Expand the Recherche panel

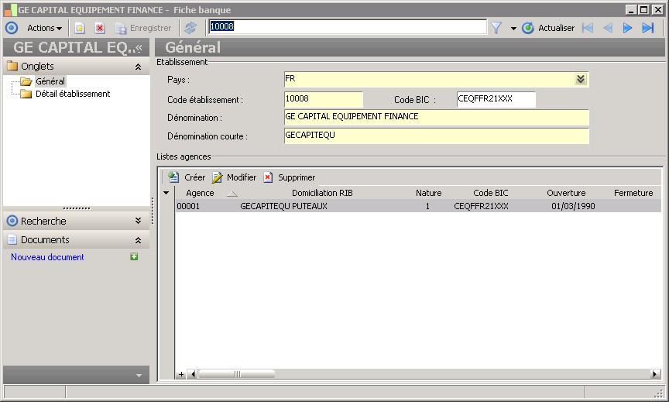[x=138, y=221]
